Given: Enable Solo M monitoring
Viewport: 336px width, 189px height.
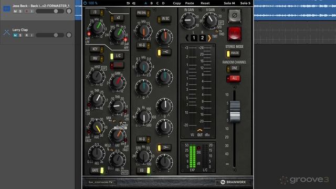Looking at the screenshot, I should [x=229, y=3].
